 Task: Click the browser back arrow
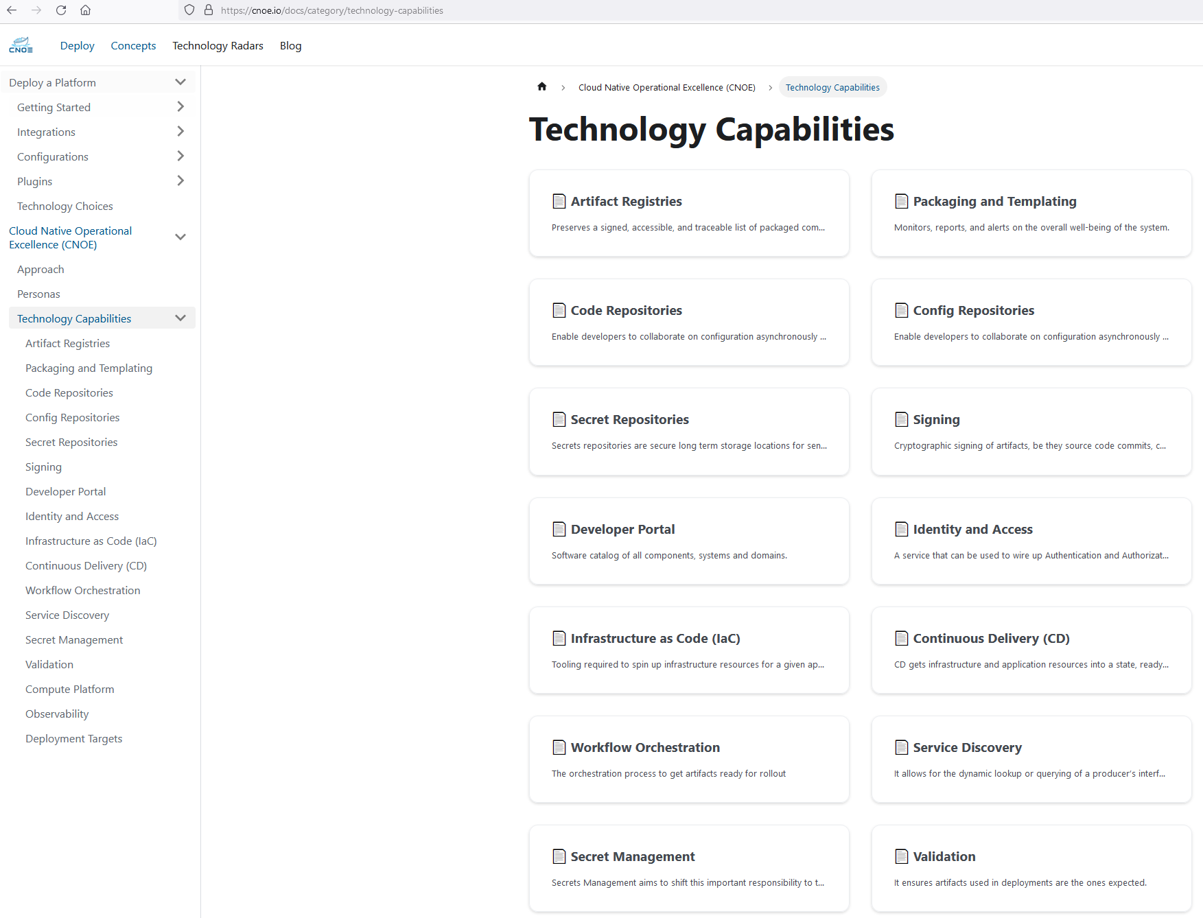click(x=11, y=10)
